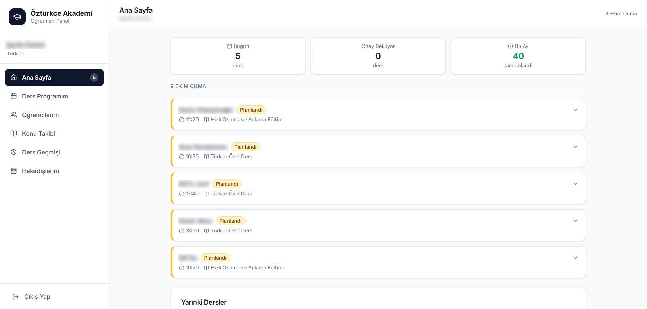Viewport: 647px width, 309px height.
Task: Click the Planlandı badge on the 17:40 lesson
Action: pos(227,184)
